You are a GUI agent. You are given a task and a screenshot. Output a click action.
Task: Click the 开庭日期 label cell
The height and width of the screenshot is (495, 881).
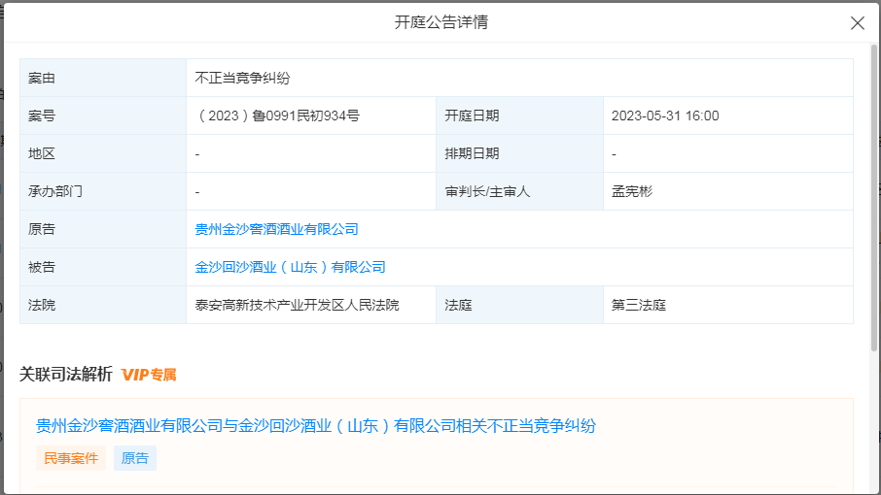coord(519,115)
